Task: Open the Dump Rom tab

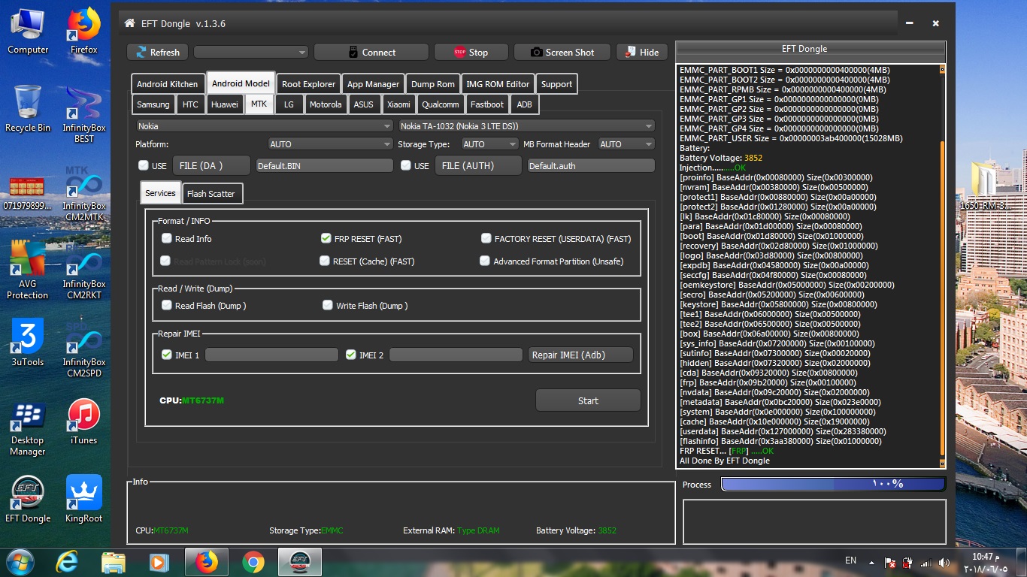Action: click(x=433, y=84)
